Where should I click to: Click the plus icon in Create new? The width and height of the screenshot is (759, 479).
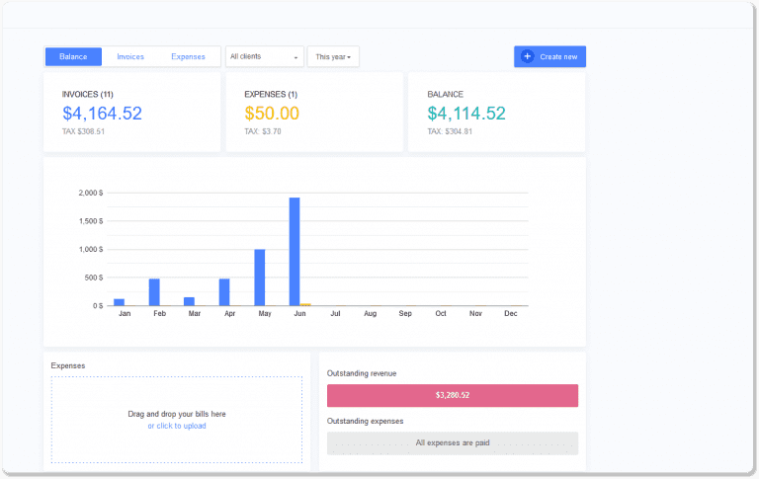(x=527, y=56)
